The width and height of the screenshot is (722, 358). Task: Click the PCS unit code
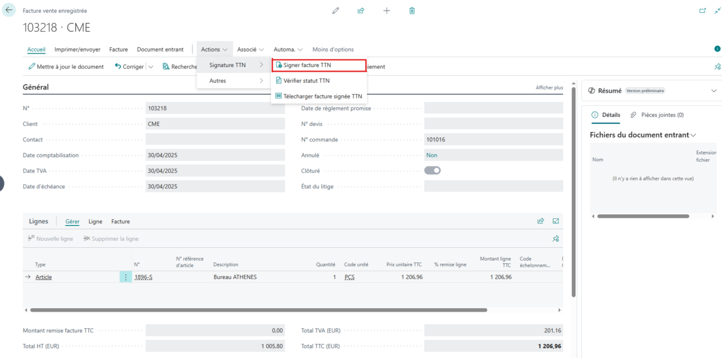350,277
